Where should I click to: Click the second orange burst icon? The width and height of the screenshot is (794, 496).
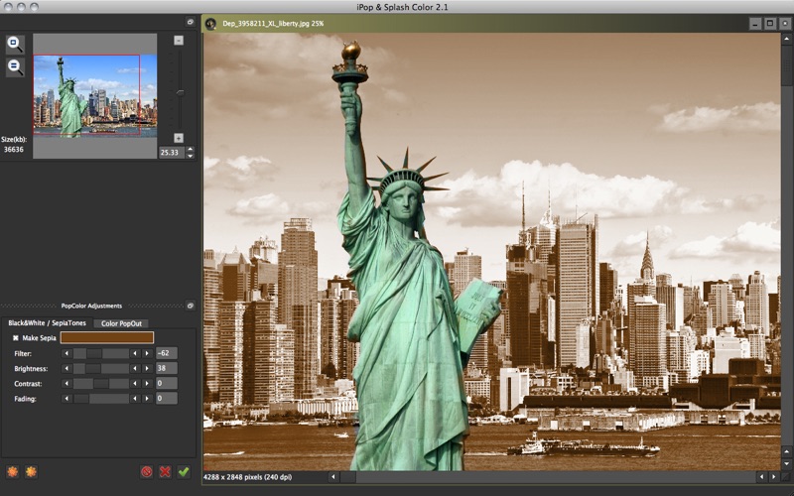[x=31, y=472]
